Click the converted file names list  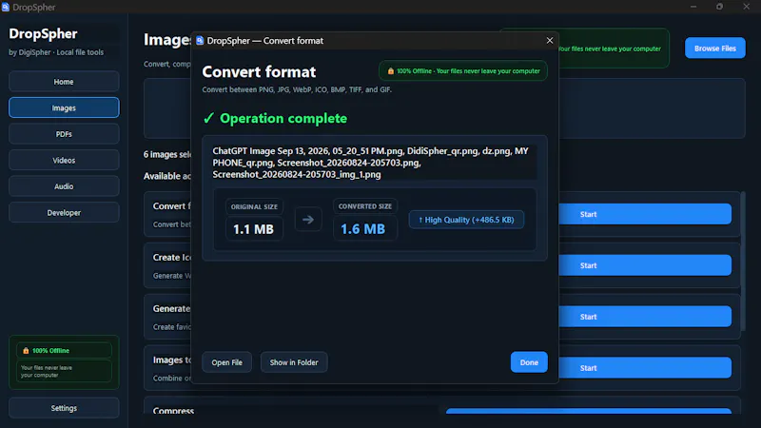click(x=374, y=163)
